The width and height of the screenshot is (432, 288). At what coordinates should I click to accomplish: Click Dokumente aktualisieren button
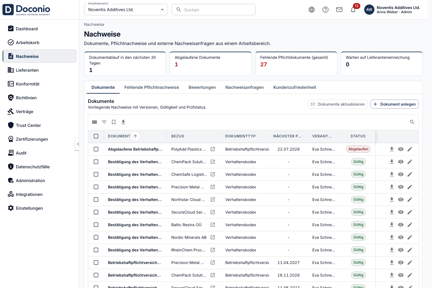tap(338, 104)
